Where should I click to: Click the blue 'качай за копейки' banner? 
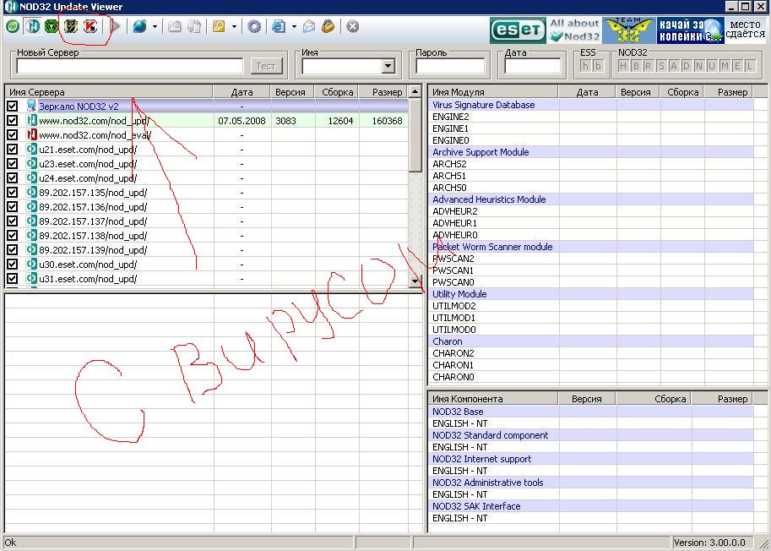(691, 30)
